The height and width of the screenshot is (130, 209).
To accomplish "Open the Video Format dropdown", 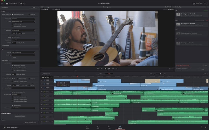I will (x=23, y=19).
